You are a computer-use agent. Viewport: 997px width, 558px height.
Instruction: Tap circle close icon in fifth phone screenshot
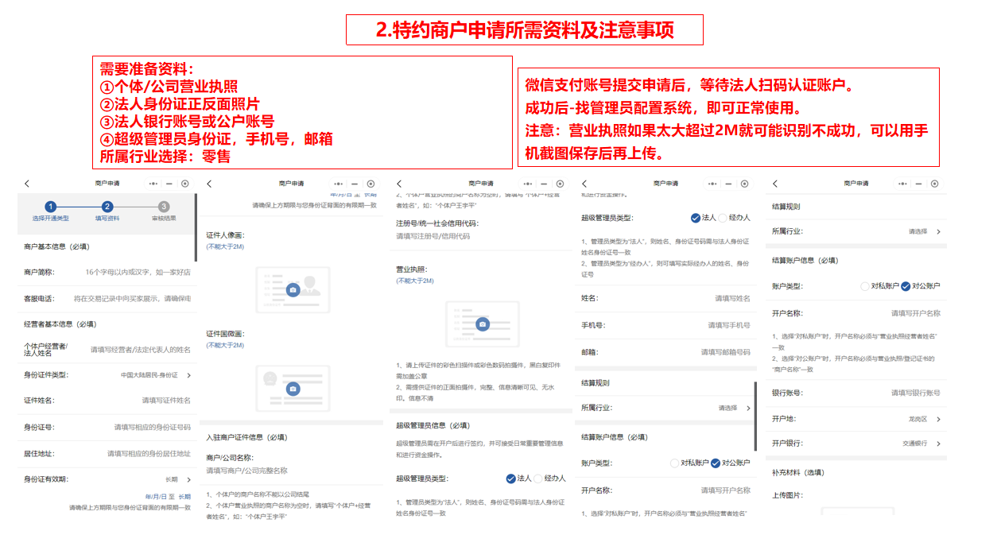pos(934,184)
